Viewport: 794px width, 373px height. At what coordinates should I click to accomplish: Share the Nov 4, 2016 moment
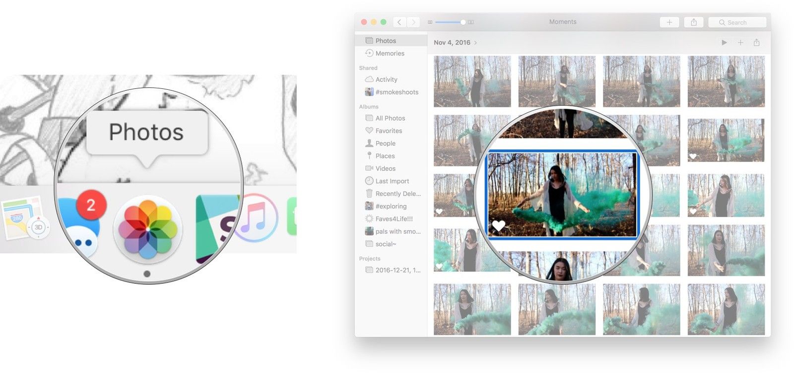[756, 43]
